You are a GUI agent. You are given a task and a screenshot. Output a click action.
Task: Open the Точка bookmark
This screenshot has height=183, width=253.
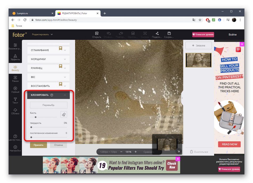point(17,26)
